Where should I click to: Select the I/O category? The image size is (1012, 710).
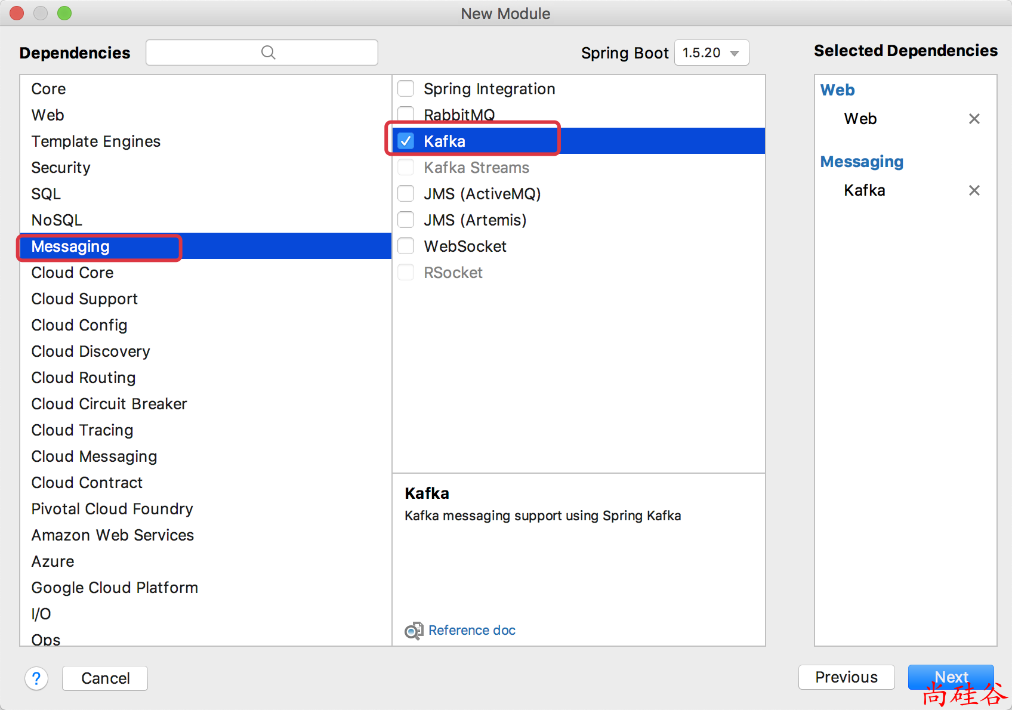coord(205,614)
